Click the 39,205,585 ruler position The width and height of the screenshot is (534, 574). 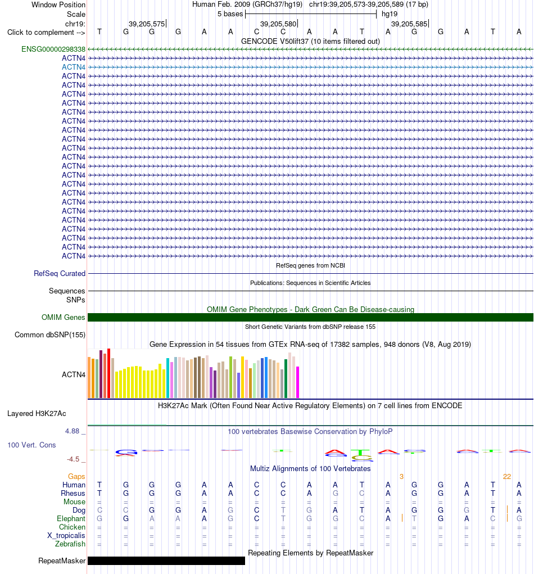coord(409,24)
